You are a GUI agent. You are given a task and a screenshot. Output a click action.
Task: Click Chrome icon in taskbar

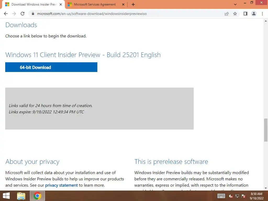pyautogui.click(x=37, y=196)
